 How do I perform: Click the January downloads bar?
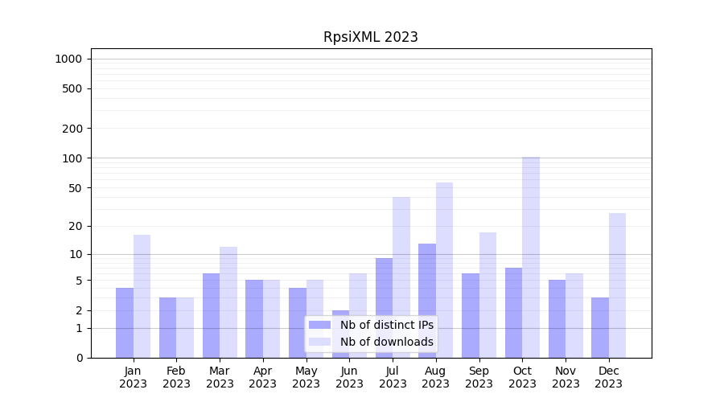[x=142, y=296]
